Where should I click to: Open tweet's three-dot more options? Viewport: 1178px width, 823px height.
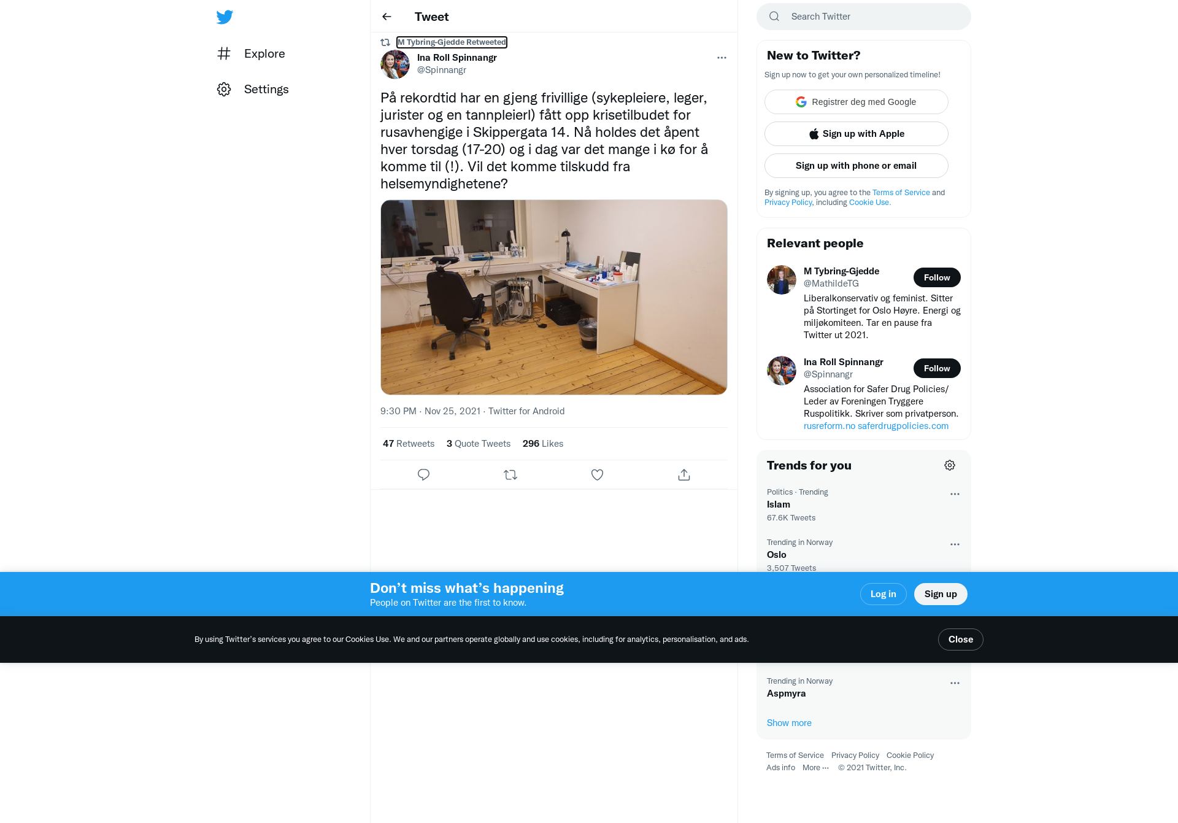tap(722, 58)
